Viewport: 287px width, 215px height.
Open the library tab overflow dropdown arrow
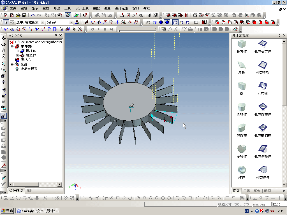click(x=284, y=191)
